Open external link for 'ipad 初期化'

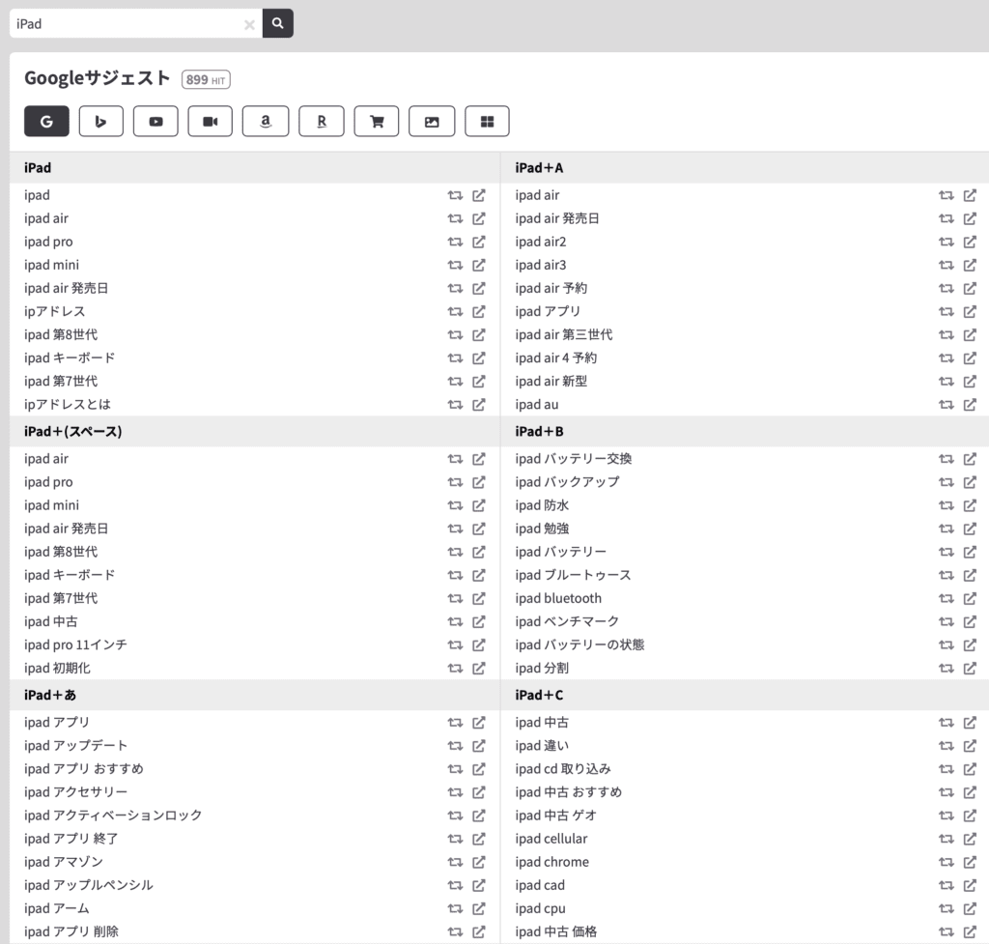tap(479, 669)
